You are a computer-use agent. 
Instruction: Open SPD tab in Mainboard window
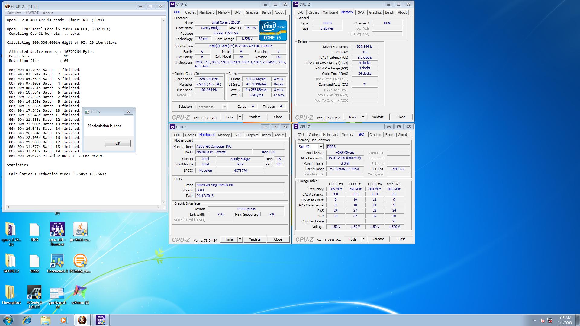coord(238,135)
